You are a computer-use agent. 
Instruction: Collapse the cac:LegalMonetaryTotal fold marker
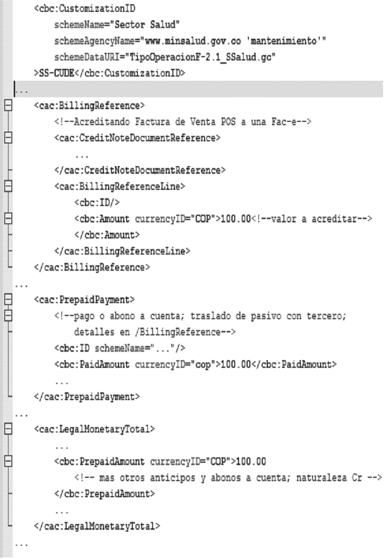pyautogui.click(x=8, y=429)
